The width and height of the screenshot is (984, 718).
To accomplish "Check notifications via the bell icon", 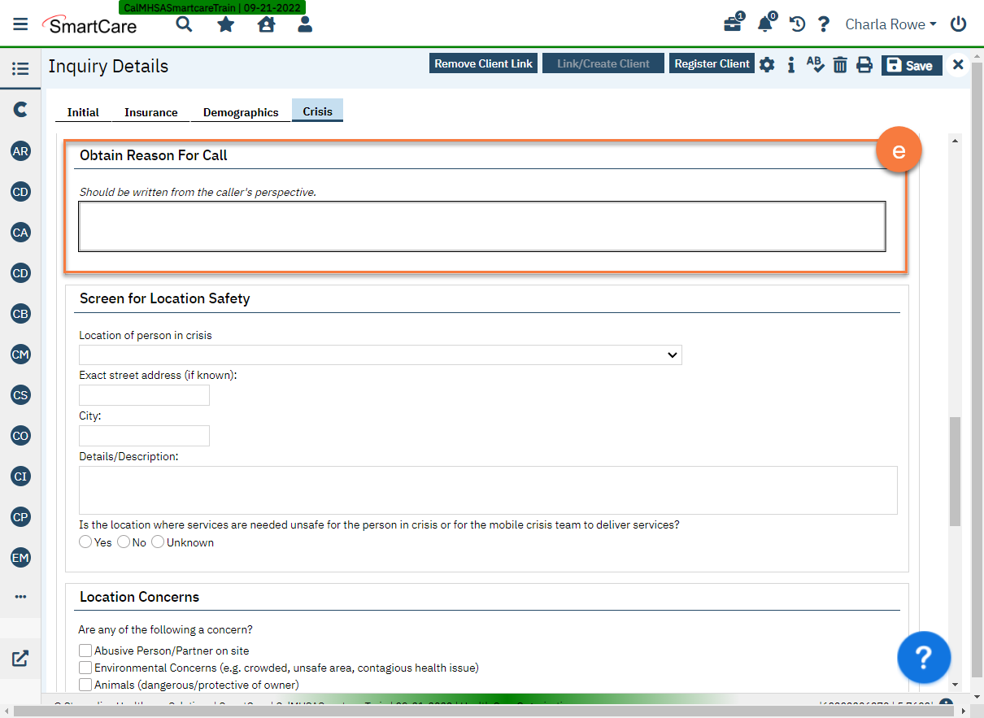I will click(764, 24).
